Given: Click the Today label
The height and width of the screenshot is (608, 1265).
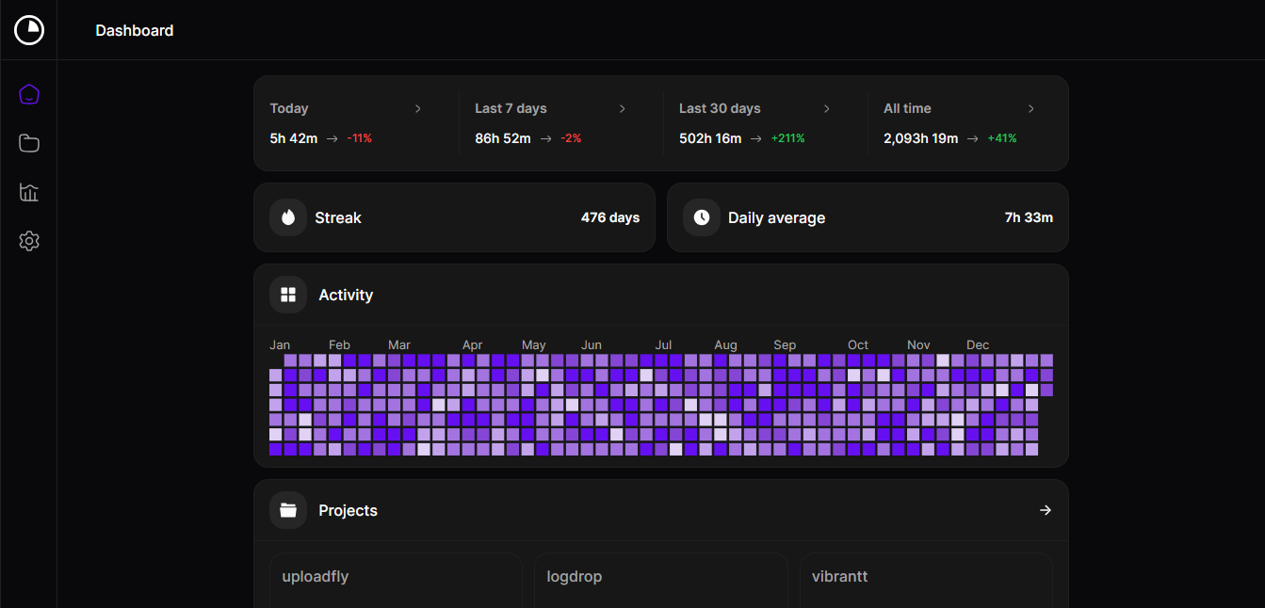Looking at the screenshot, I should click(x=289, y=108).
